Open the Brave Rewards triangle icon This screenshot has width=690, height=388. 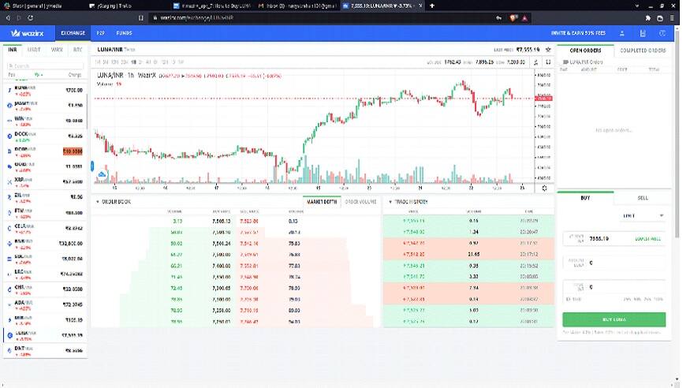click(525, 18)
